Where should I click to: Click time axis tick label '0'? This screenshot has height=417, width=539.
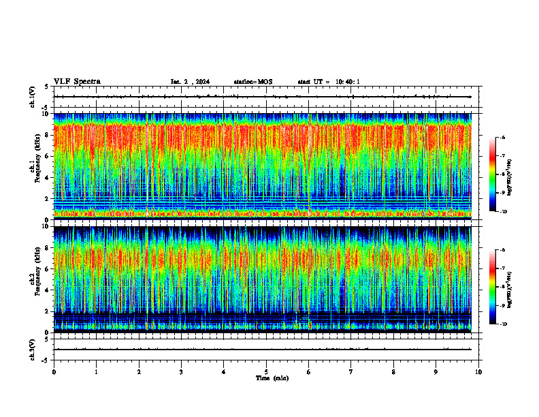click(x=54, y=372)
